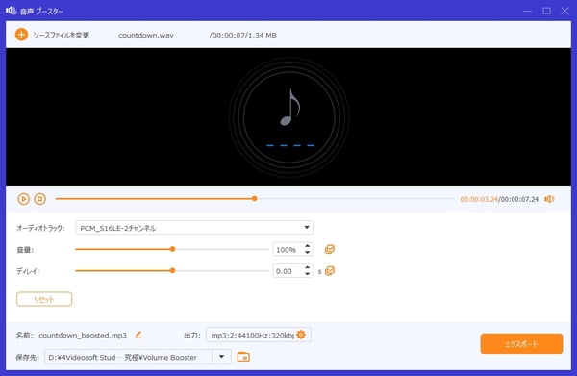This screenshot has height=376, width=577.
Task: Click the apply-to-all icon beside delay
Action: (x=330, y=271)
